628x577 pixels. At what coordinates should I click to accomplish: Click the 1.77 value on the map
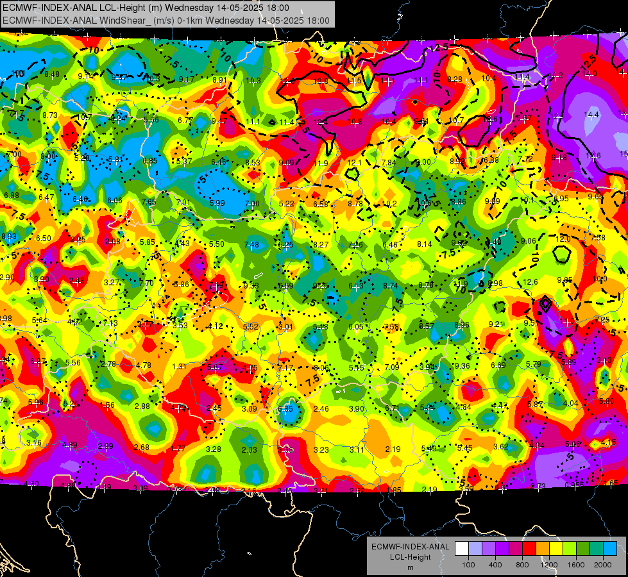178,449
